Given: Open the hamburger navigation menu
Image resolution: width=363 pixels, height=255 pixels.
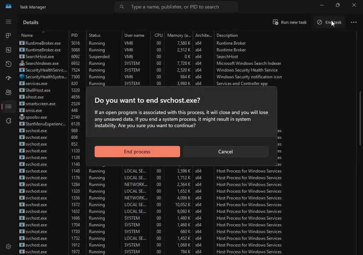Looking at the screenshot, I should tap(9, 22).
